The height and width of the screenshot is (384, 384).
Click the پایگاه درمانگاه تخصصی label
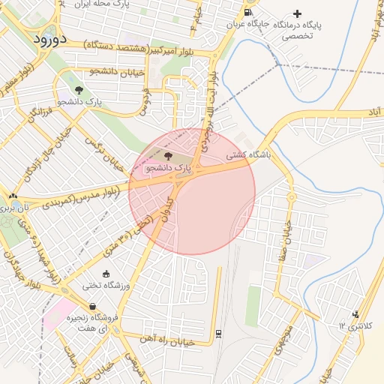(297, 31)
